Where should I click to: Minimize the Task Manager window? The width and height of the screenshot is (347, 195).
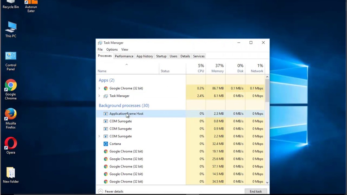click(239, 43)
